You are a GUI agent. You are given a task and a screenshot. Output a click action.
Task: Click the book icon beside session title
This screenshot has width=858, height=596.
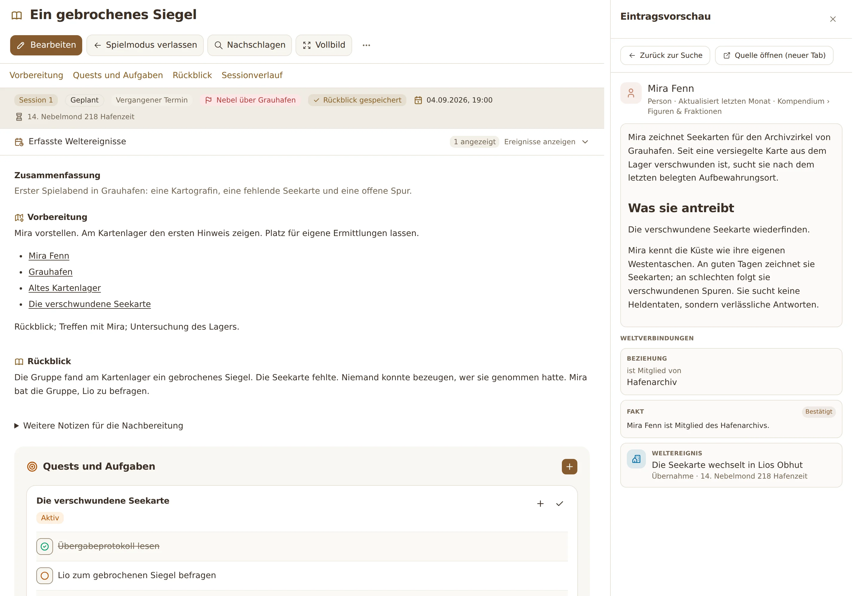17,15
